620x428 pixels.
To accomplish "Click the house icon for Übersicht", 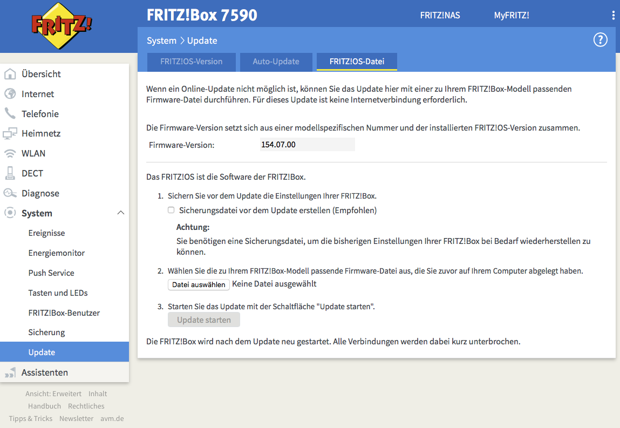I will coord(10,74).
